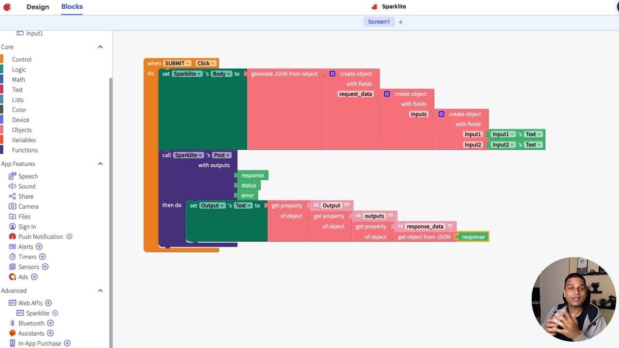The image size is (619, 348).
Task: Add an Assistants component
Action: coord(50,333)
